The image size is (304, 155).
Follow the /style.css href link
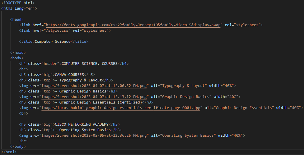point(57,31)
